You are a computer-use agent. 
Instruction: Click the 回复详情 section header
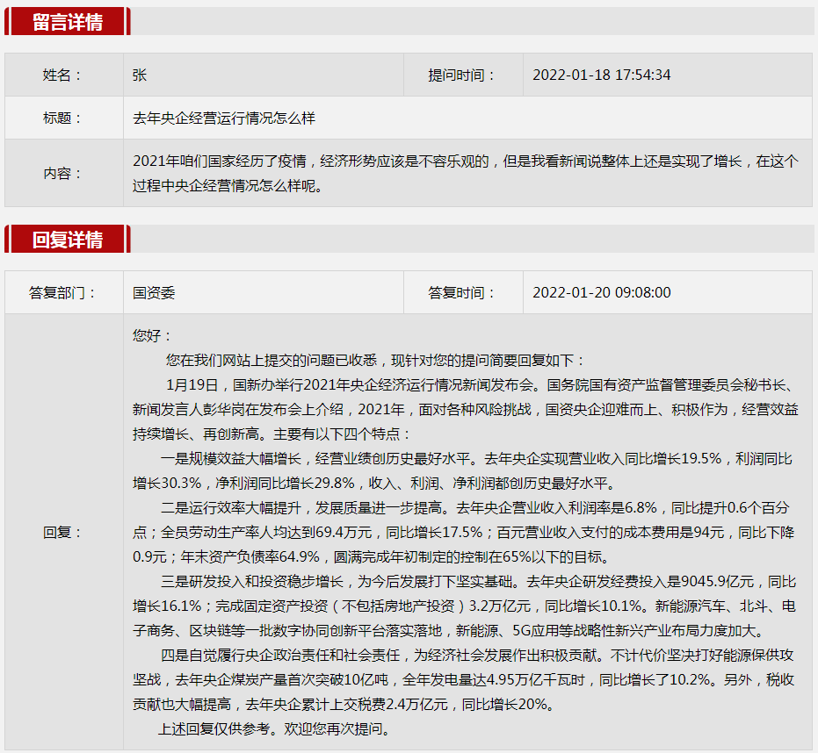(x=68, y=240)
